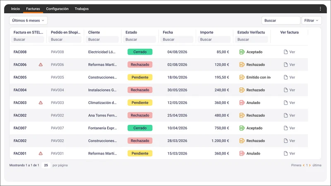Click Ver link for FAC008
Image resolution: width=331 pixels, height=186 pixels.
[x=292, y=52]
